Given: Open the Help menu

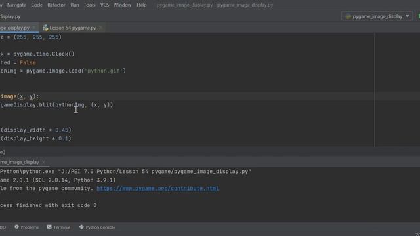Looking at the screenshot, I should pyautogui.click(x=142, y=5).
